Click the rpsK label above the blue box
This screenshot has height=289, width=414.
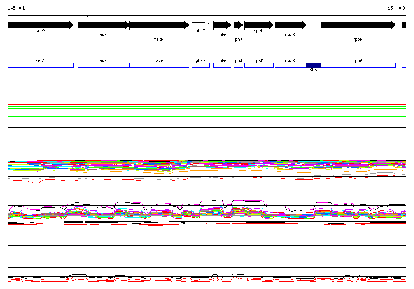click(x=290, y=61)
